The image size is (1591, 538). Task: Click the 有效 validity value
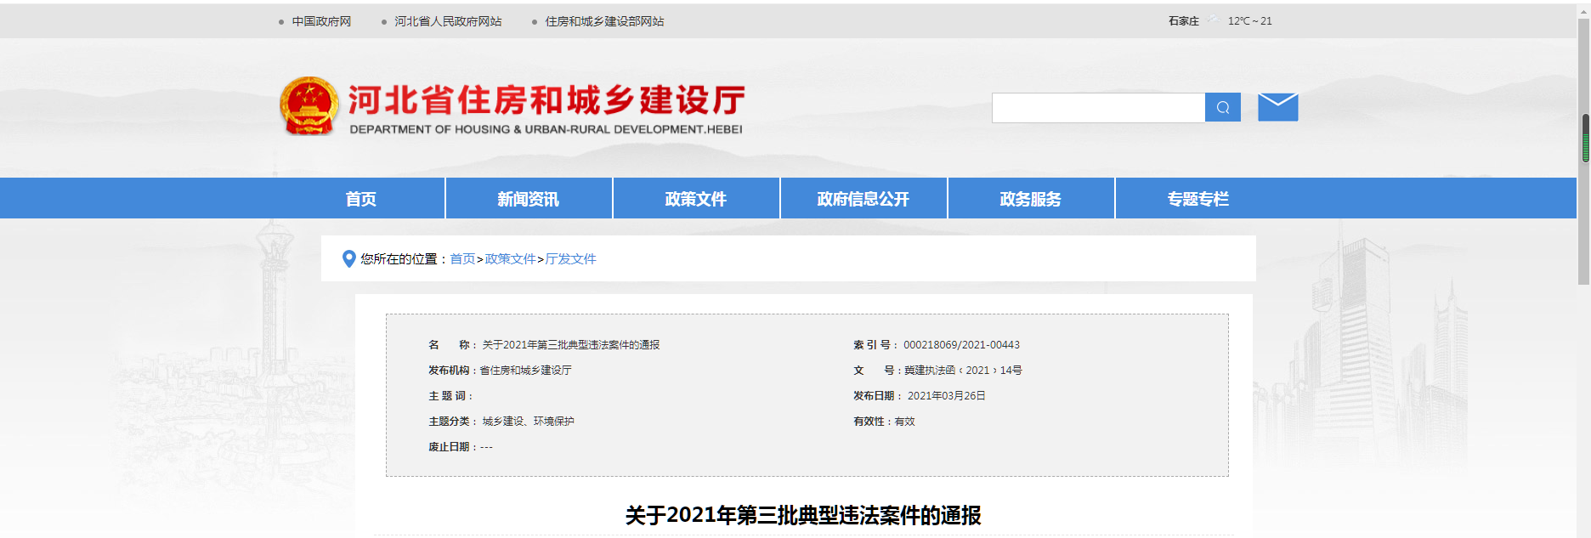click(x=904, y=421)
